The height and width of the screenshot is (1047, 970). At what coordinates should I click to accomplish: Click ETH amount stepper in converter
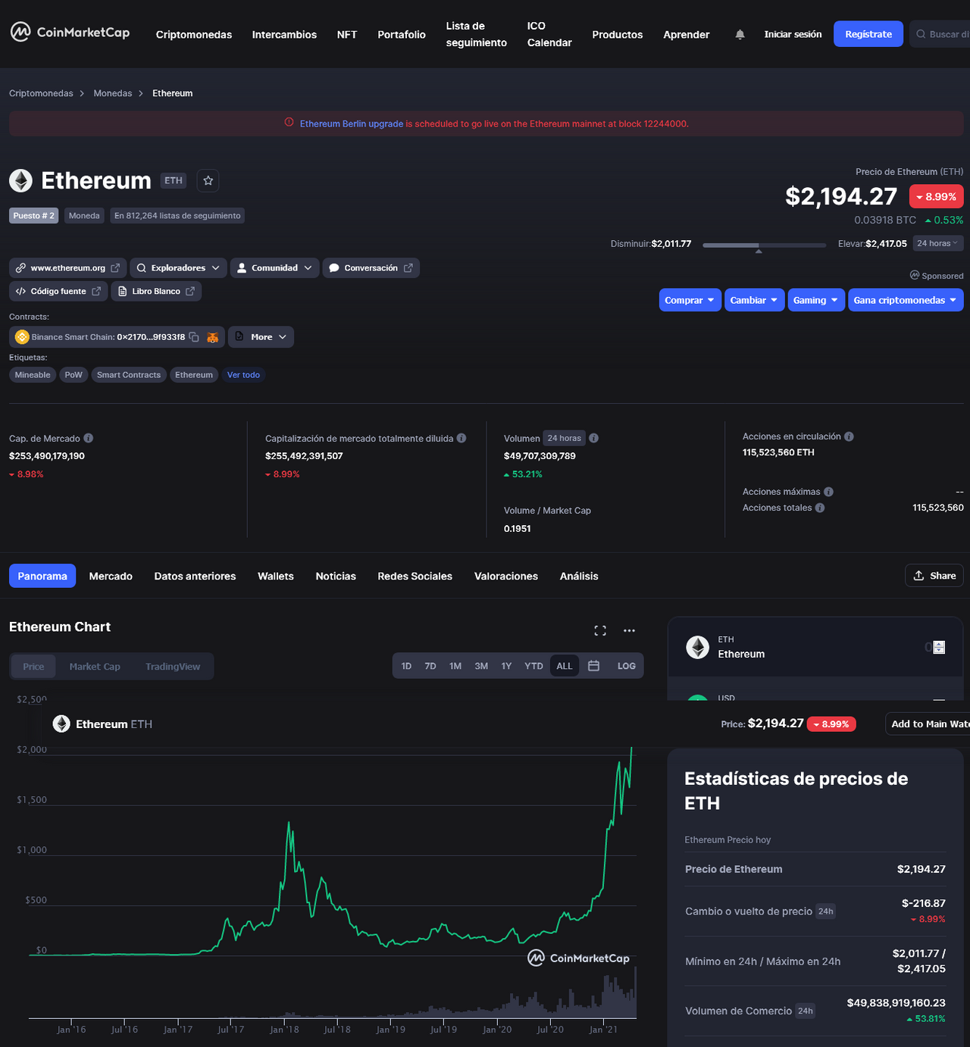tap(940, 647)
